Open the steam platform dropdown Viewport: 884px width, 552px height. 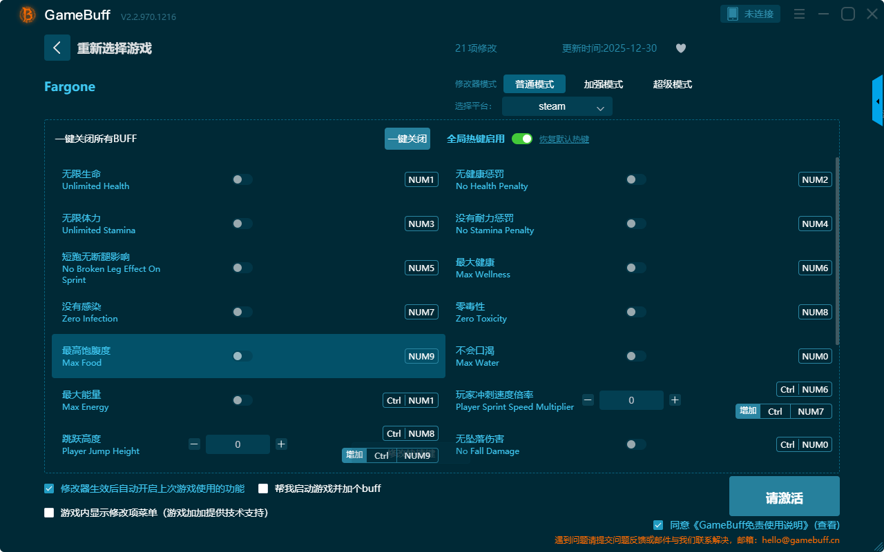557,106
